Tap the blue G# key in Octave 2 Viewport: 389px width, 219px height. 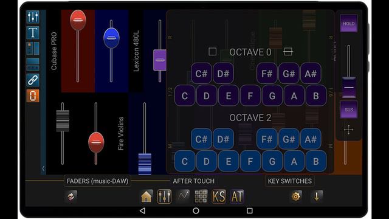[x=289, y=139]
